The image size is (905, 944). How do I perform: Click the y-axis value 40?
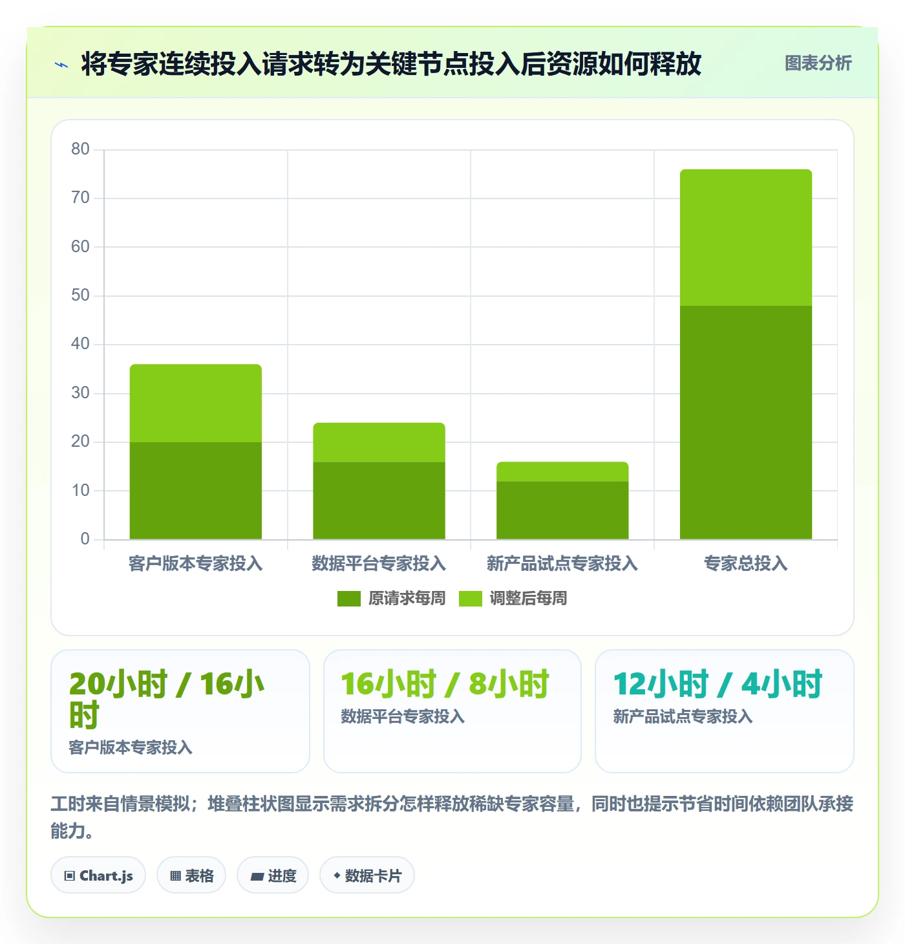click(x=80, y=344)
